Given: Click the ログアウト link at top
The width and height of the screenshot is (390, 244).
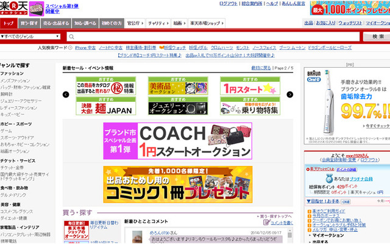Looking at the screenshot, I should 229,4.
